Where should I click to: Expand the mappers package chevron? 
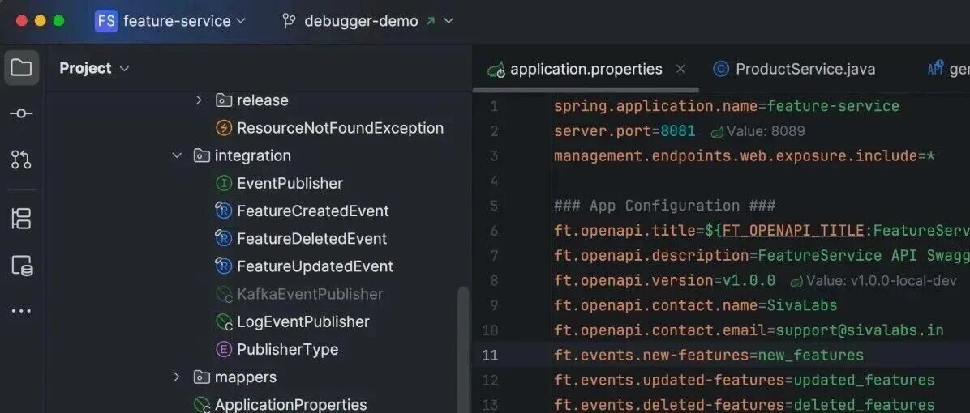coord(176,377)
